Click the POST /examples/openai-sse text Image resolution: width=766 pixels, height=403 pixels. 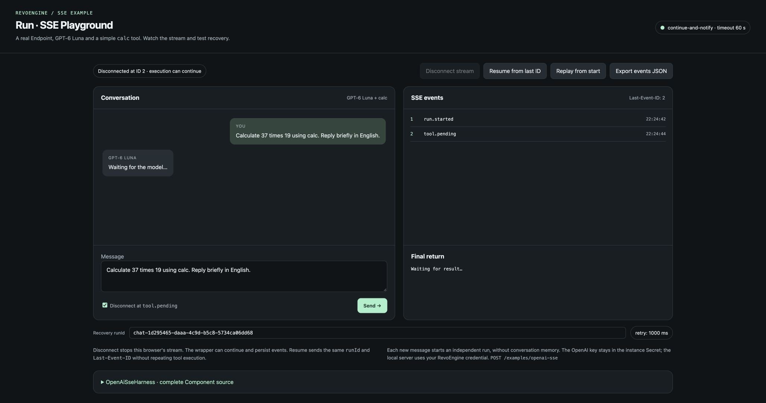(524, 358)
